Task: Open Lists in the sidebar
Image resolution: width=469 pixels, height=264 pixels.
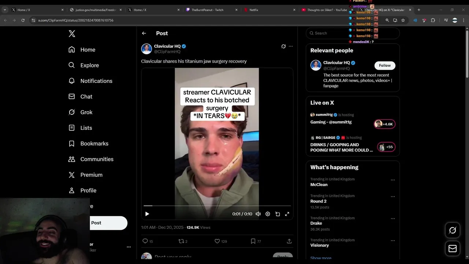Action: coord(81,128)
